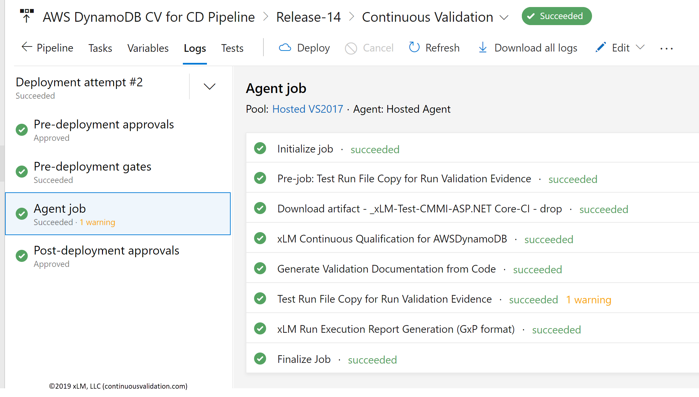This screenshot has width=699, height=397.
Task: Click green check icon for Pre-deployment approvals
Action: [22, 130]
